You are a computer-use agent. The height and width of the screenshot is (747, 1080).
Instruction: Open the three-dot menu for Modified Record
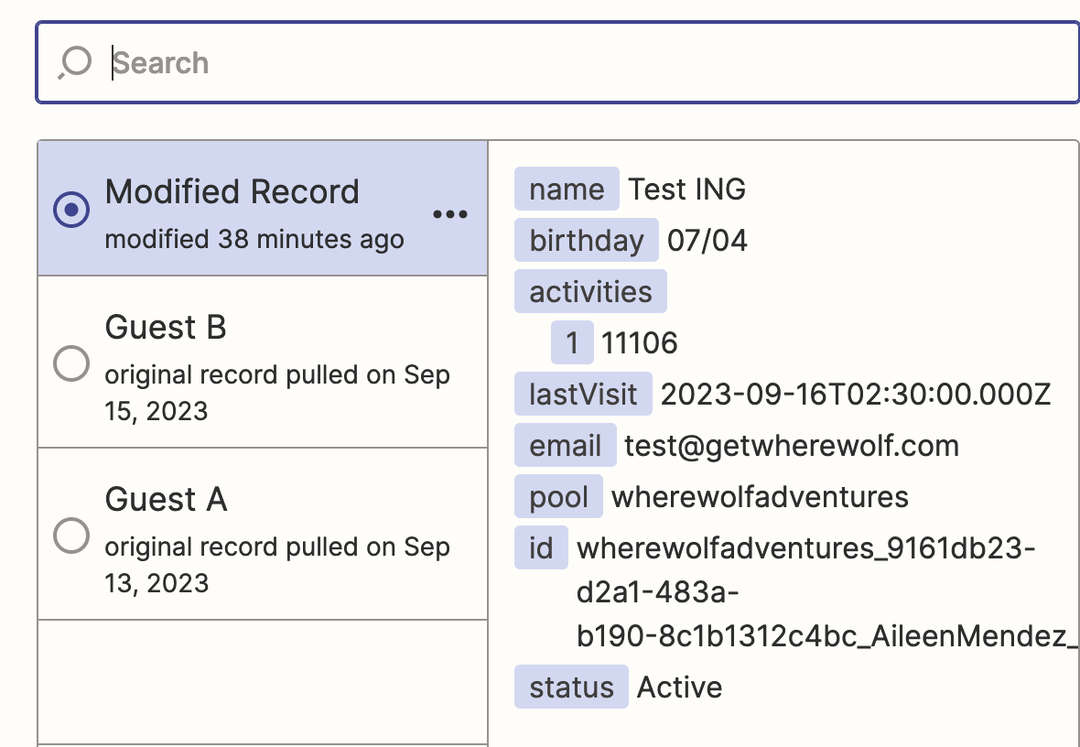click(x=450, y=214)
